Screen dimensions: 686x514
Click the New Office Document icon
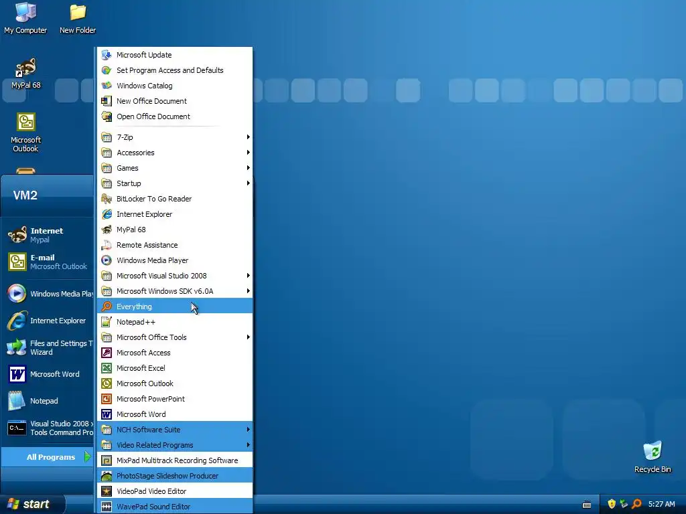pyautogui.click(x=107, y=101)
